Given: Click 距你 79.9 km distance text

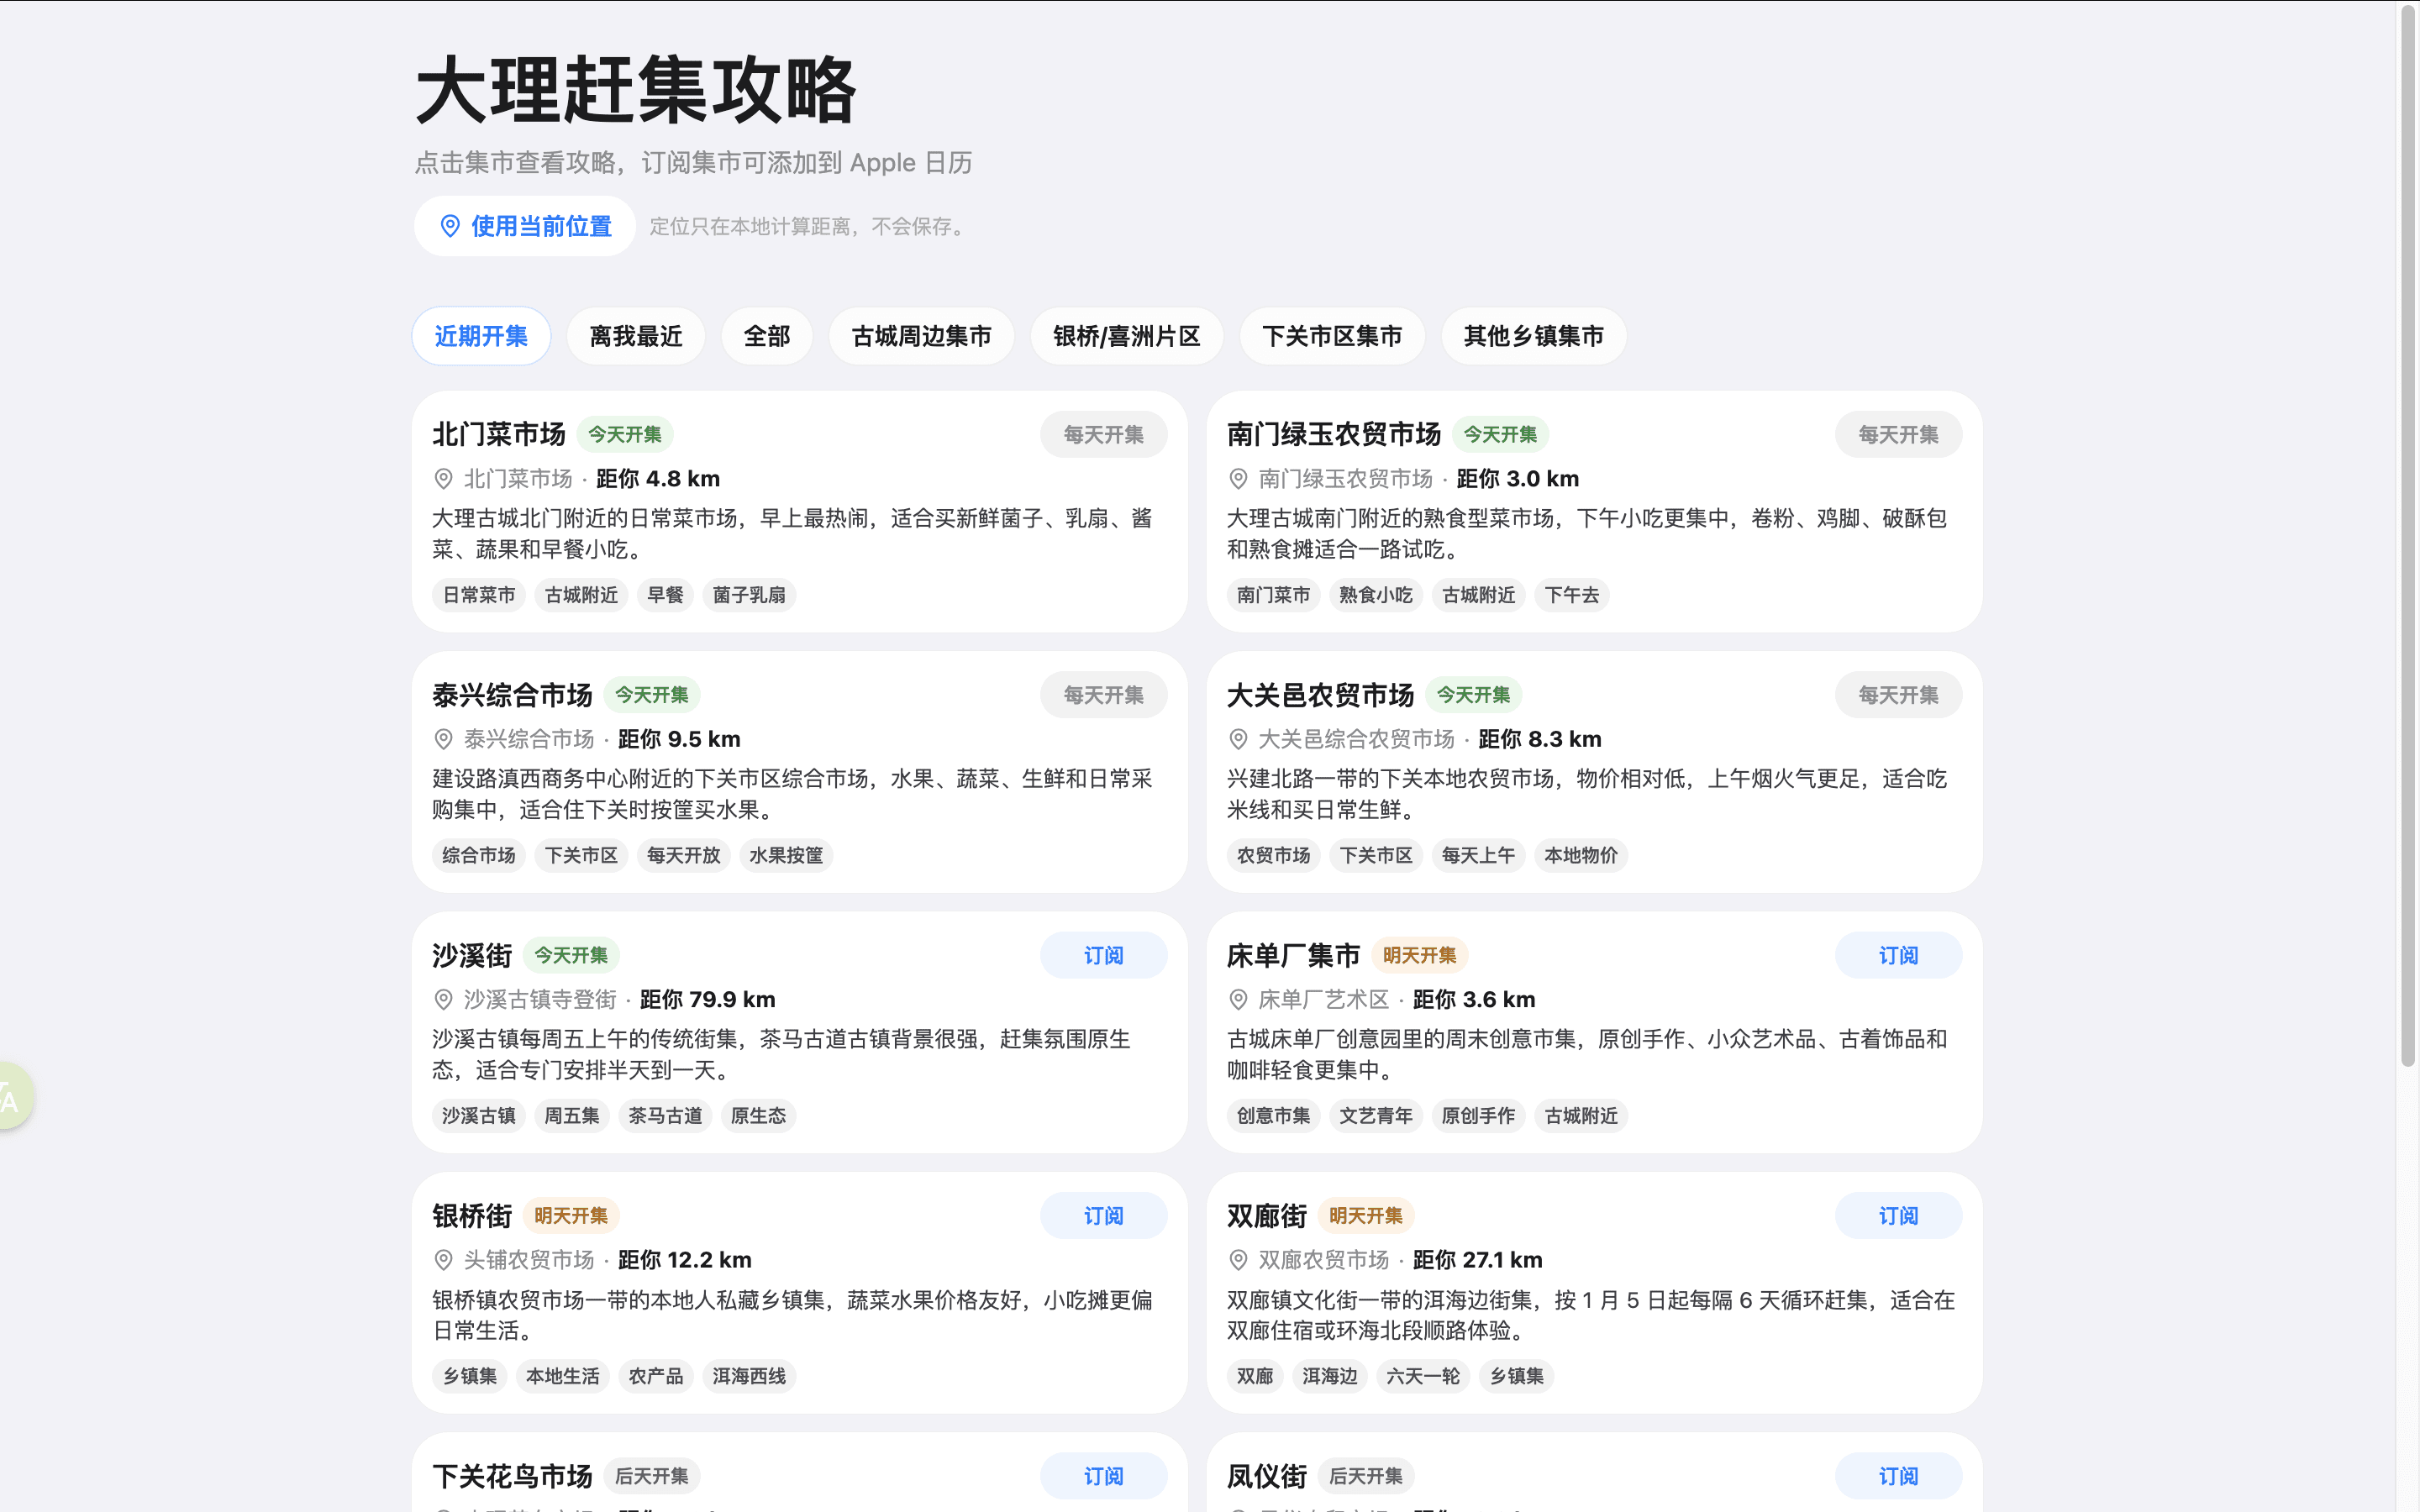Looking at the screenshot, I should pyautogui.click(x=708, y=999).
